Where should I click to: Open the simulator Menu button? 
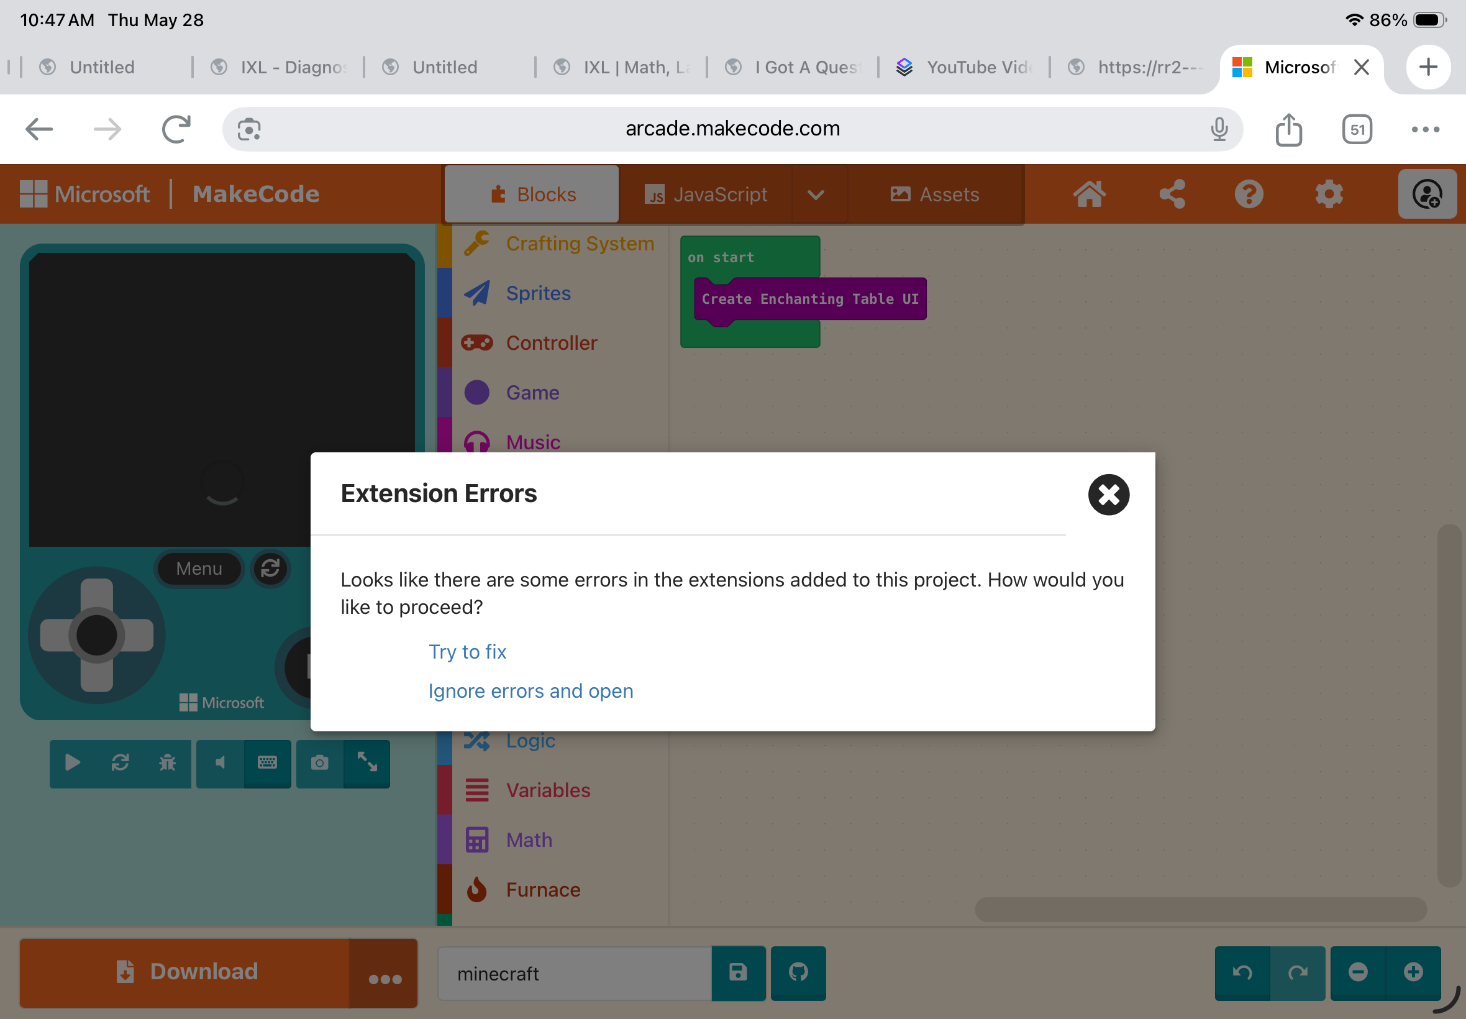[x=199, y=569]
